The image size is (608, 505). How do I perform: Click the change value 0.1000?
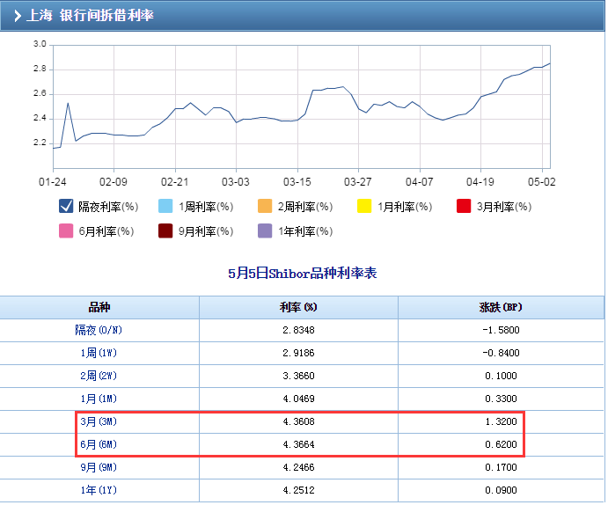501,376
